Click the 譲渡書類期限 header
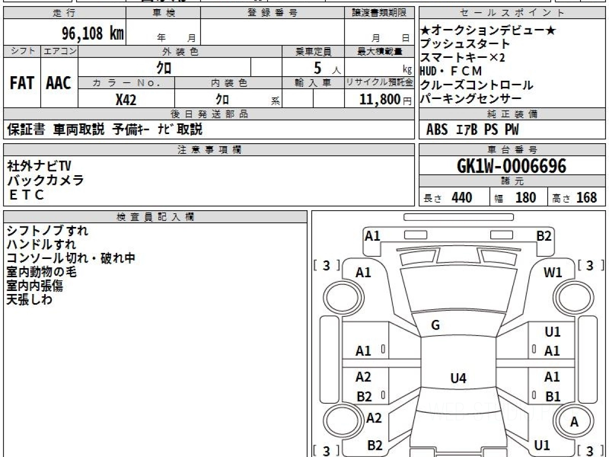609x457 pixels. pos(379,13)
